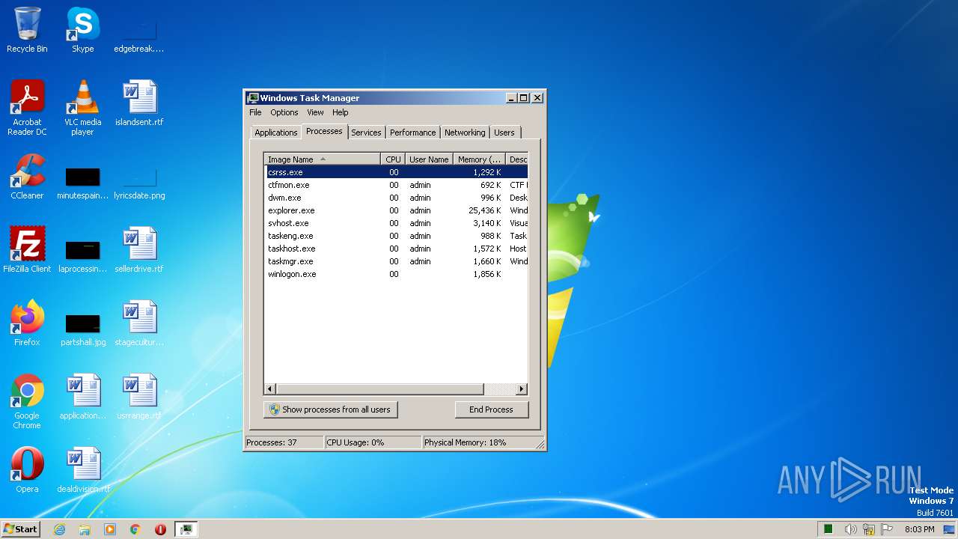Open the Start menu
Screen dimensions: 958x539
[20, 529]
